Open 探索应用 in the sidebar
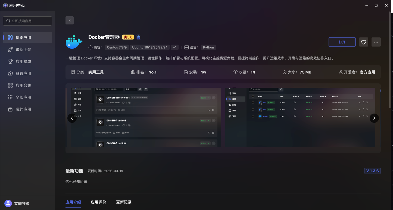Screen dimensions: 393x210 pos(27,37)
